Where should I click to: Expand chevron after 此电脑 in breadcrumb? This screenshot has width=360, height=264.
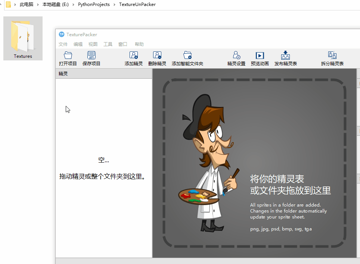click(x=38, y=4)
